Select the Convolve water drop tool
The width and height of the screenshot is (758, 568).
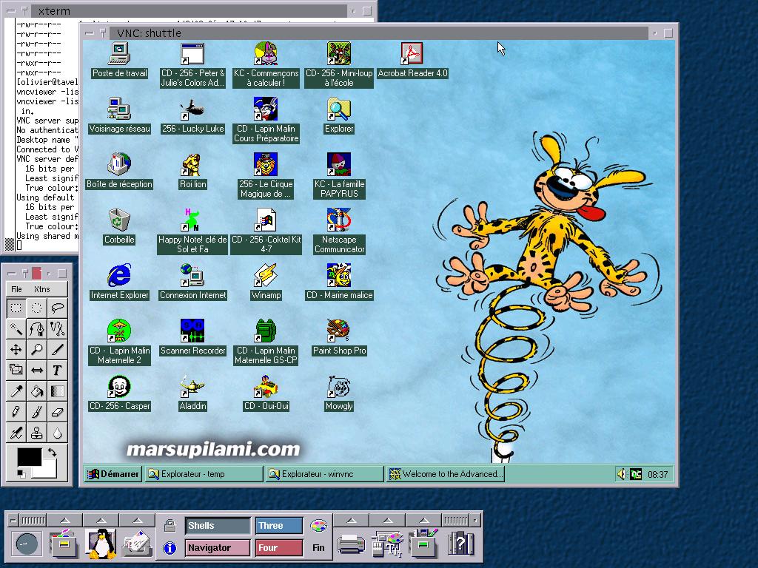[x=57, y=433]
